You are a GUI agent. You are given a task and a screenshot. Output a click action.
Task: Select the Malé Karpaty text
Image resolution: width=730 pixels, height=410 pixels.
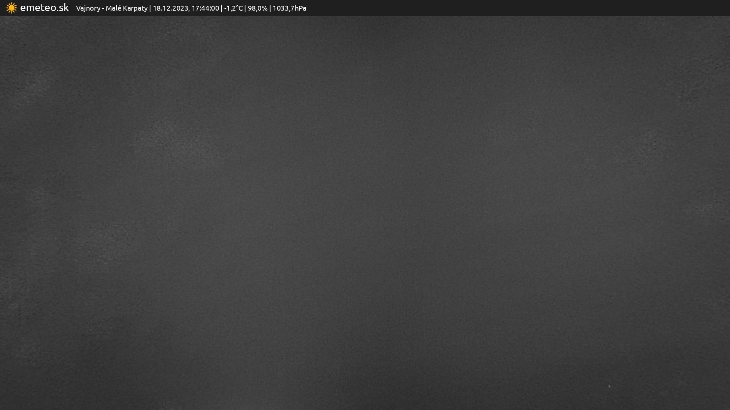click(x=126, y=8)
